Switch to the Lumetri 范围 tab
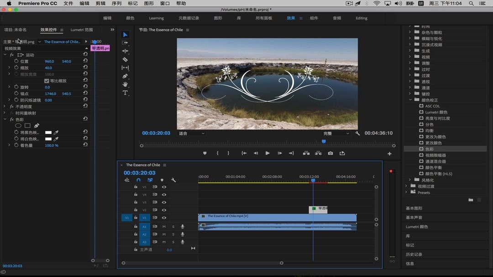 81,30
